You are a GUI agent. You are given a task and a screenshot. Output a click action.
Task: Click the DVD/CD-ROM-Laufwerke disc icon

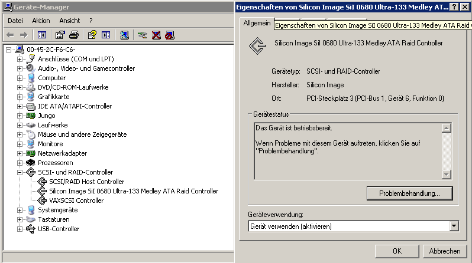(30, 87)
